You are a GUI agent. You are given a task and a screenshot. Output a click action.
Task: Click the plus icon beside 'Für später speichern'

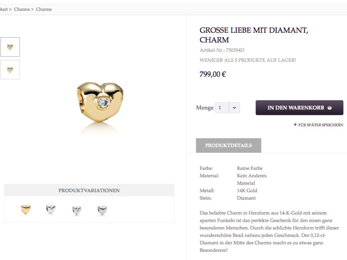pos(295,125)
